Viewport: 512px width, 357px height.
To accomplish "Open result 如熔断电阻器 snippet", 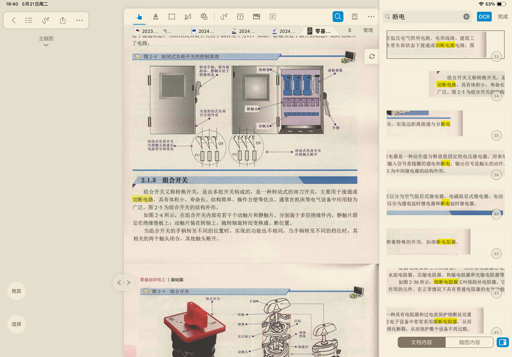I will coord(446,242).
